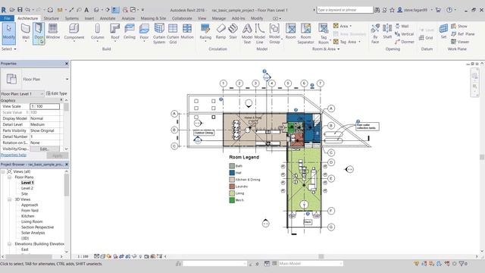Collapse the Views (all) tree node
485x273 pixels.
(3, 171)
